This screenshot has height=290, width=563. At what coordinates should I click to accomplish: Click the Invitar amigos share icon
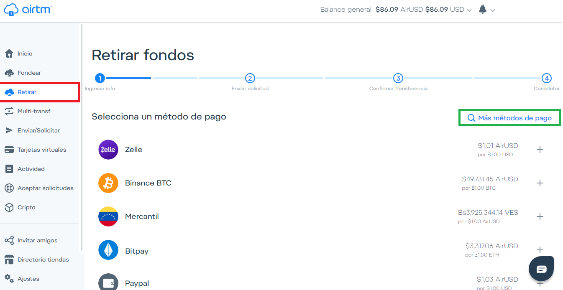click(x=9, y=240)
